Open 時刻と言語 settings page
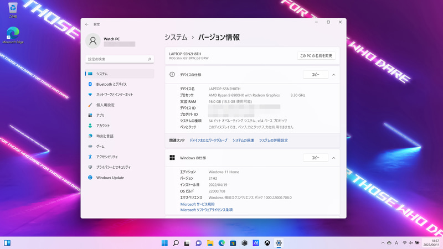 (x=120, y=136)
